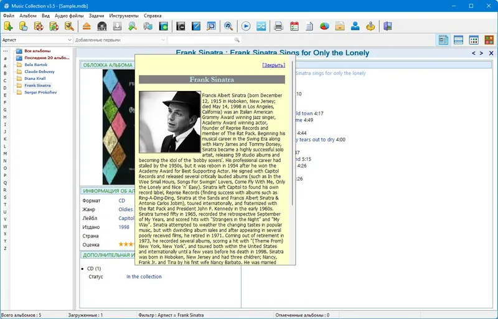This screenshot has height=319, width=498.
Task: Click the new database icon with green plus
Action: pyautogui.click(x=8, y=26)
